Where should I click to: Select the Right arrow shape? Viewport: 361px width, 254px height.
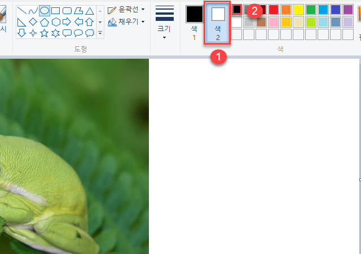[67, 22]
